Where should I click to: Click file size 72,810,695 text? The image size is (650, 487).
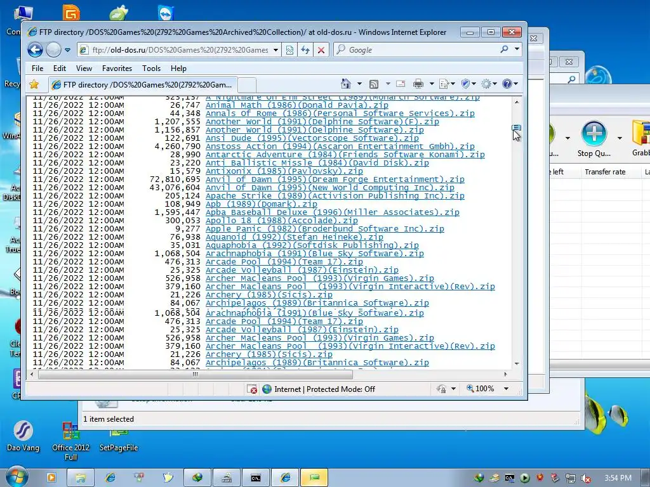click(175, 179)
